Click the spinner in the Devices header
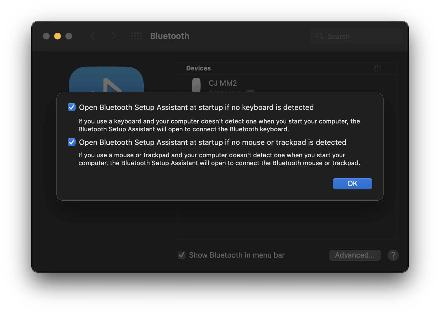Image resolution: width=440 pixels, height=314 pixels. [x=377, y=68]
